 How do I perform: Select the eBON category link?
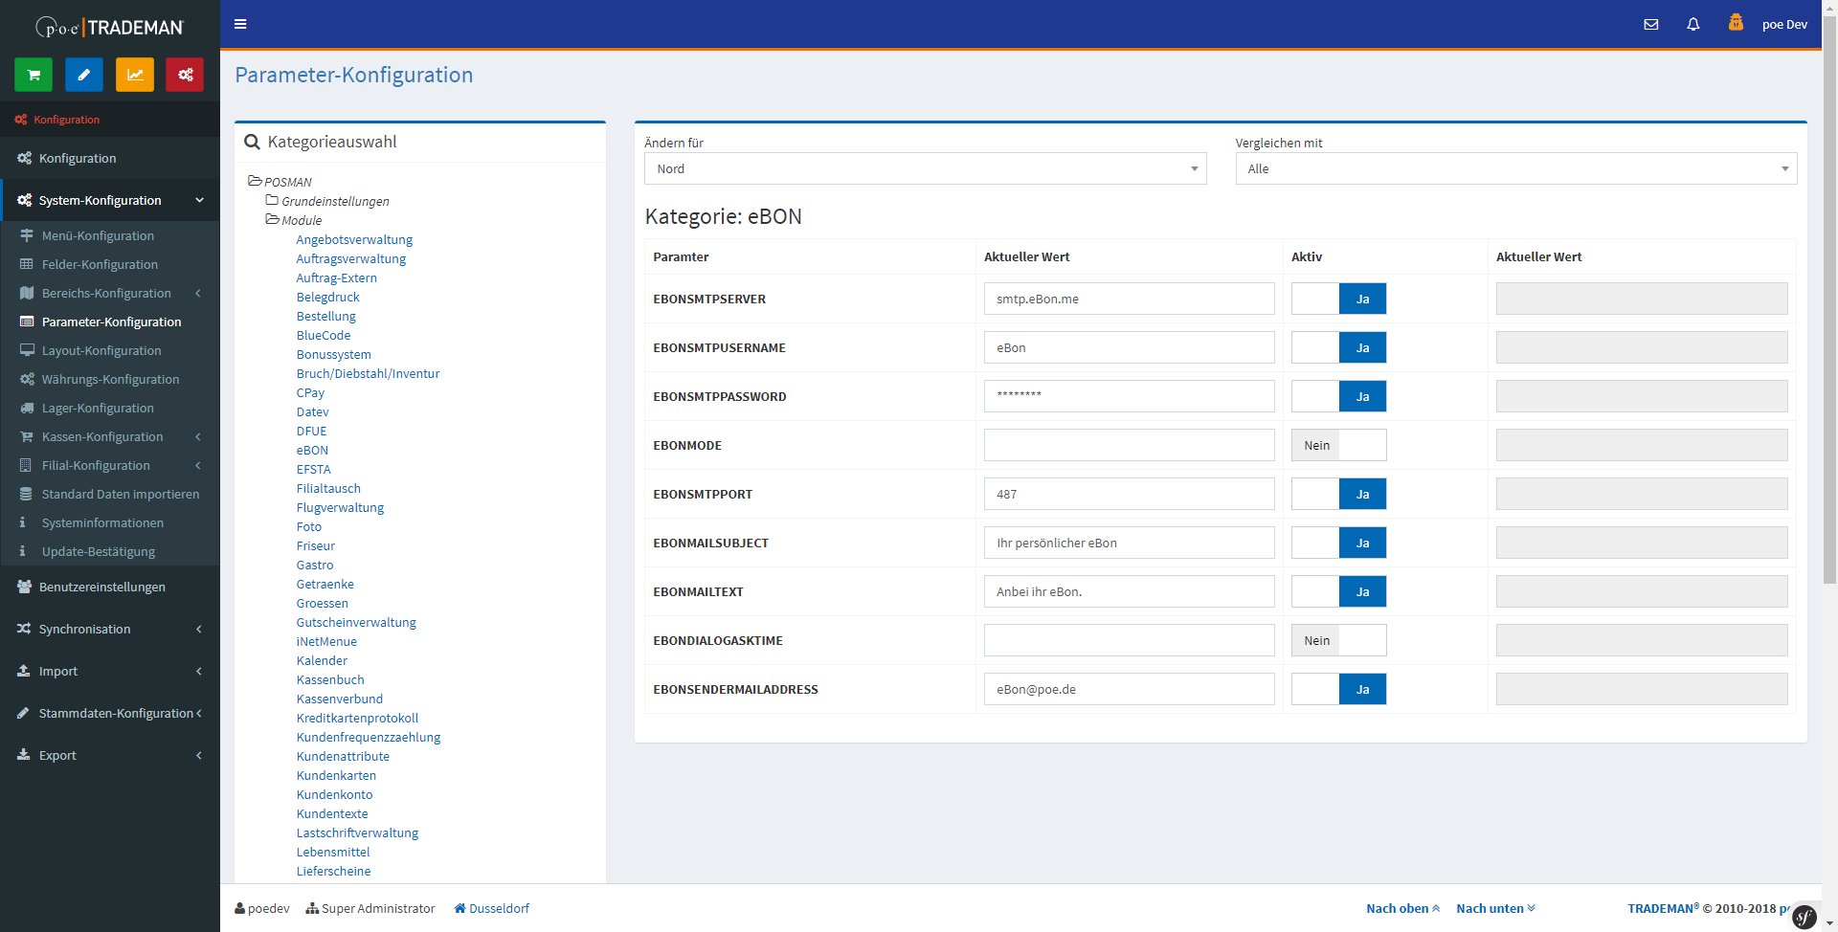[x=312, y=450]
